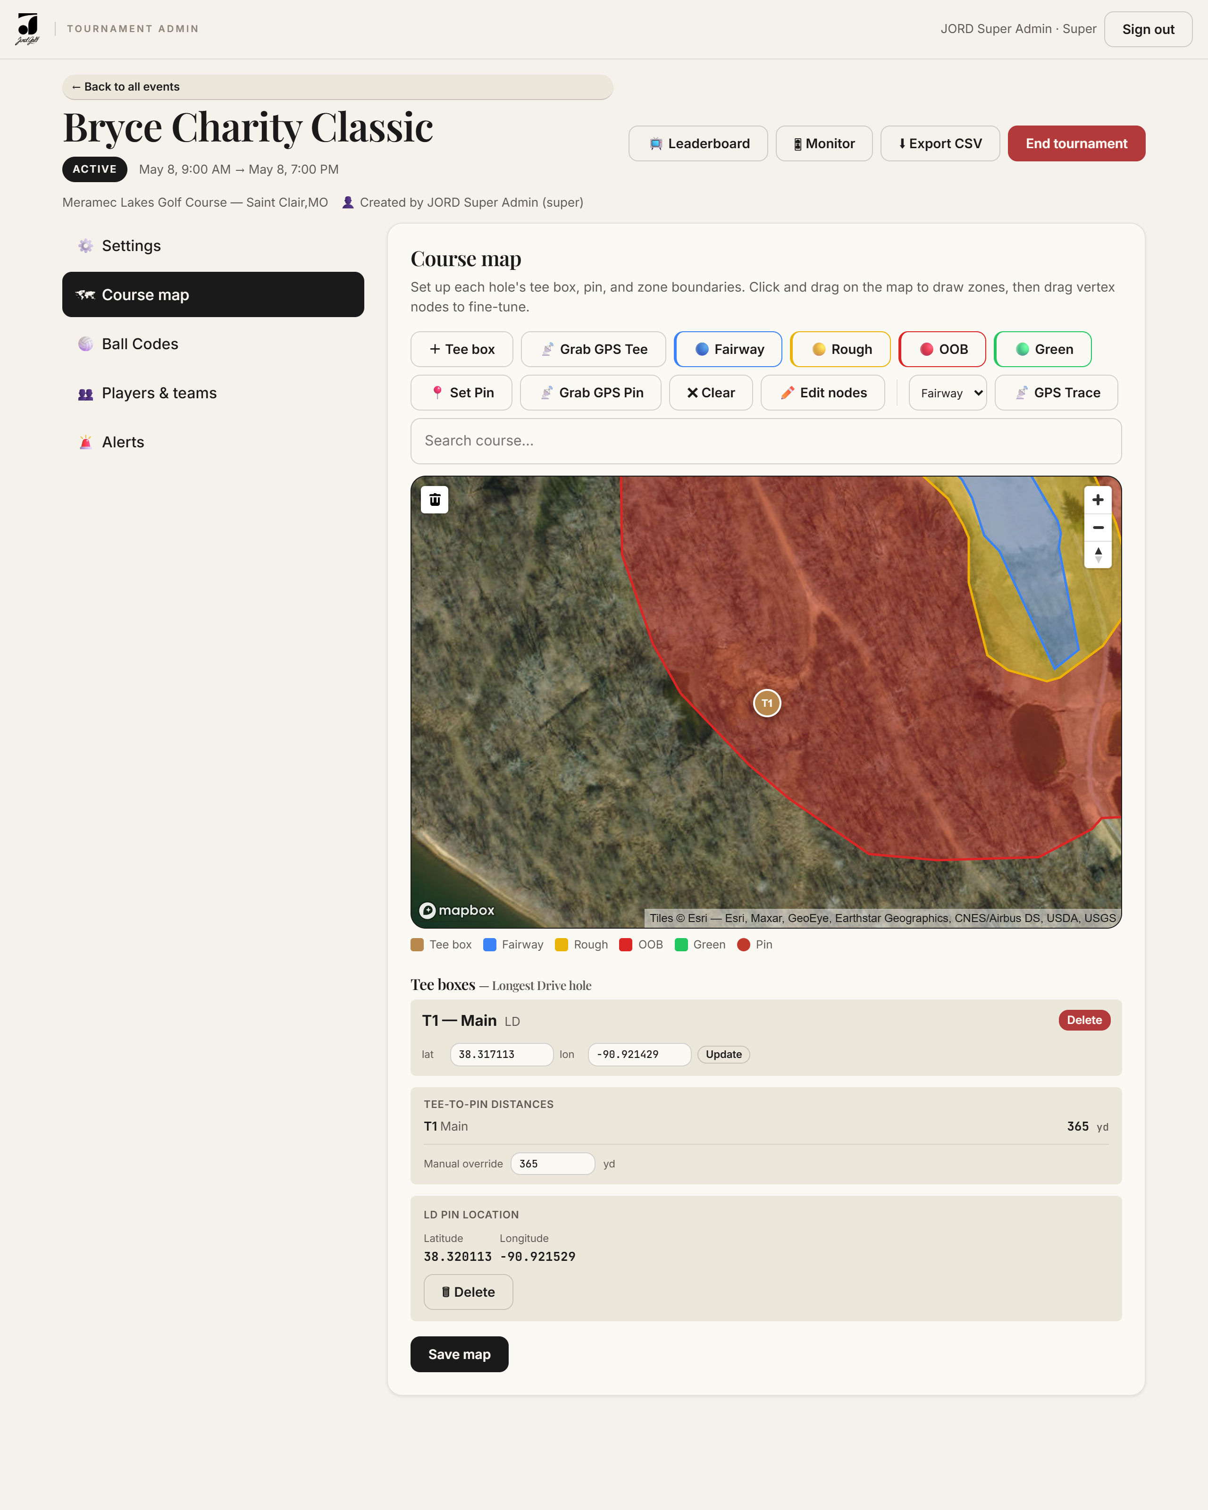1208x1510 pixels.
Task: Clear the drawn zones
Action: tap(711, 393)
